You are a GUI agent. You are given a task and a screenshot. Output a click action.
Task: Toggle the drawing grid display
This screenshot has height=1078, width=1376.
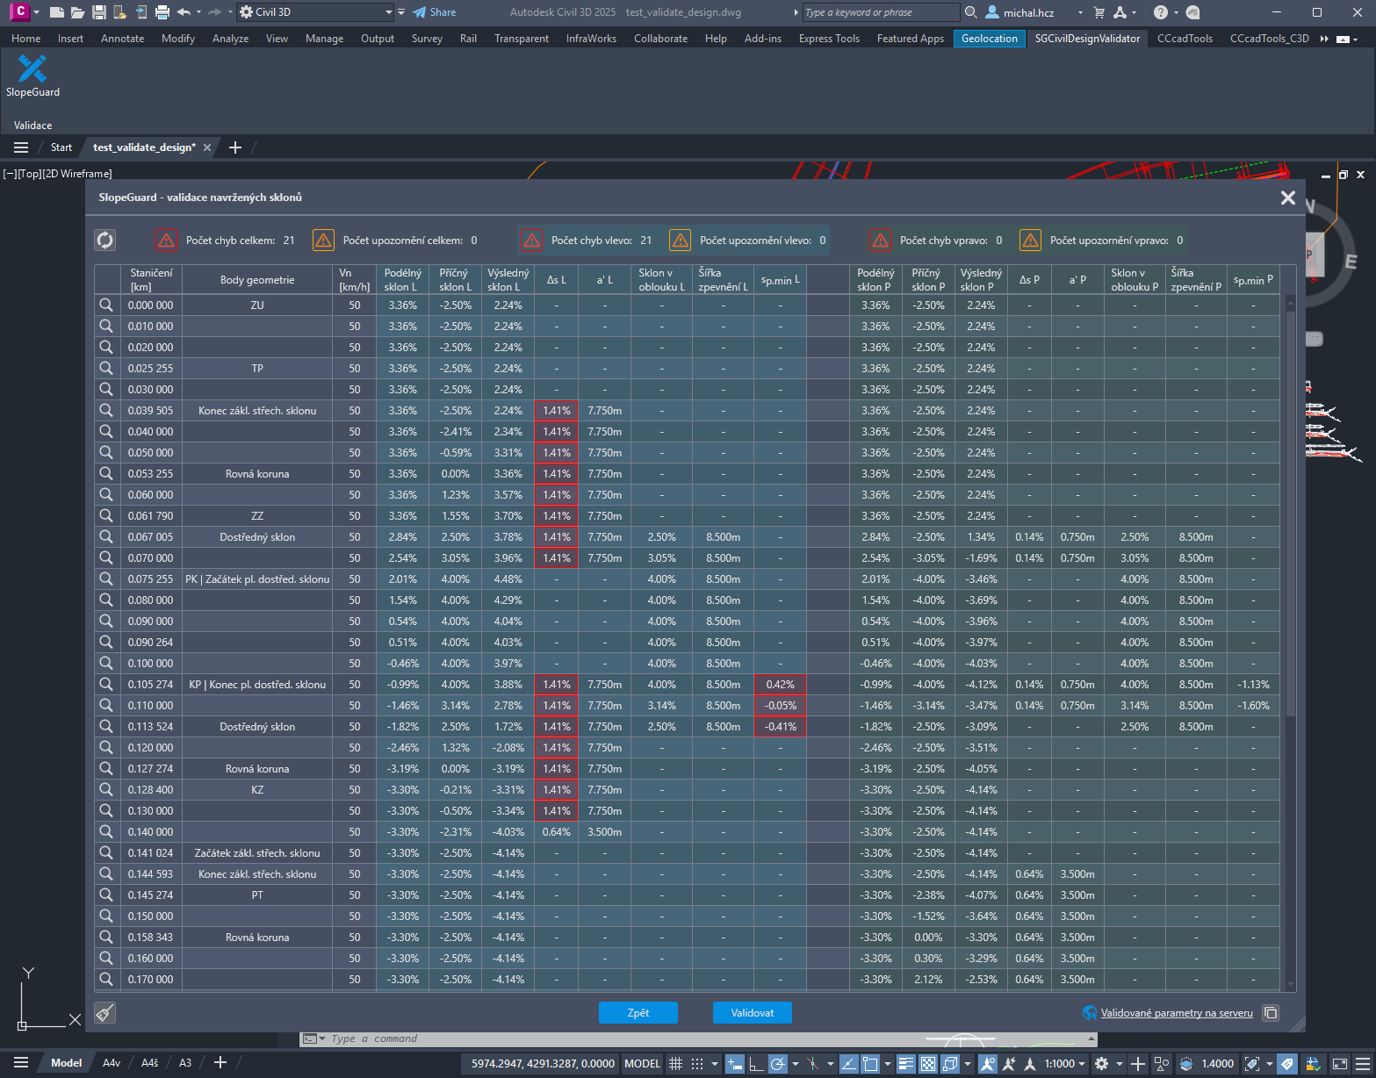click(675, 1063)
